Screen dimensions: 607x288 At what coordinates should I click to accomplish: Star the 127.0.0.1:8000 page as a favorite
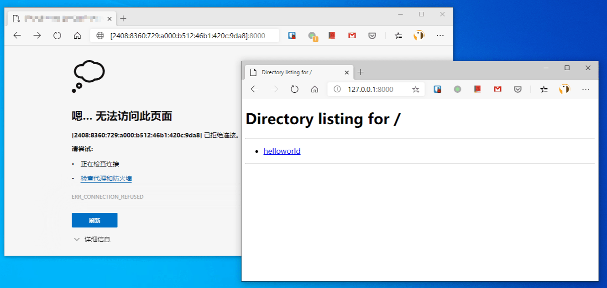(415, 90)
